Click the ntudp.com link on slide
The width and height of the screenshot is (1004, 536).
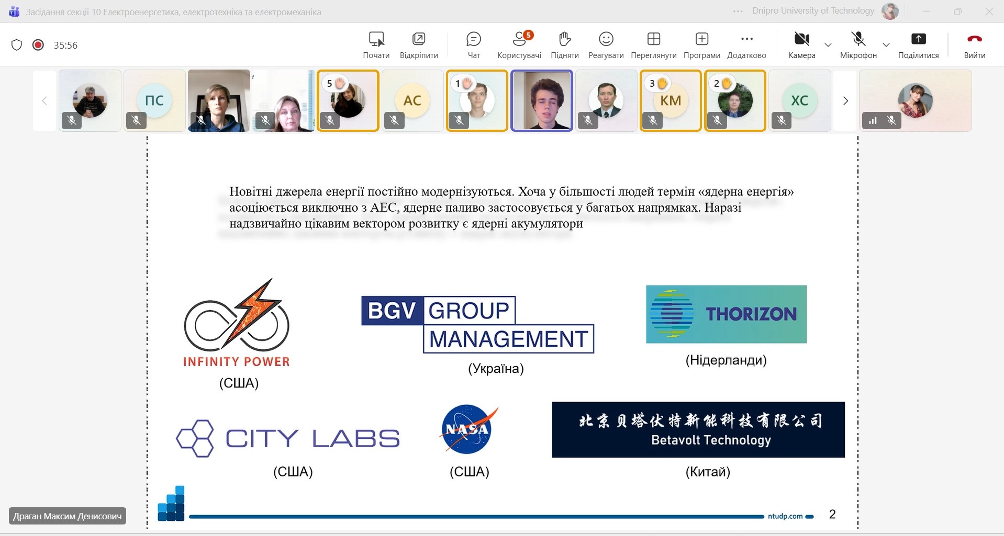click(785, 516)
